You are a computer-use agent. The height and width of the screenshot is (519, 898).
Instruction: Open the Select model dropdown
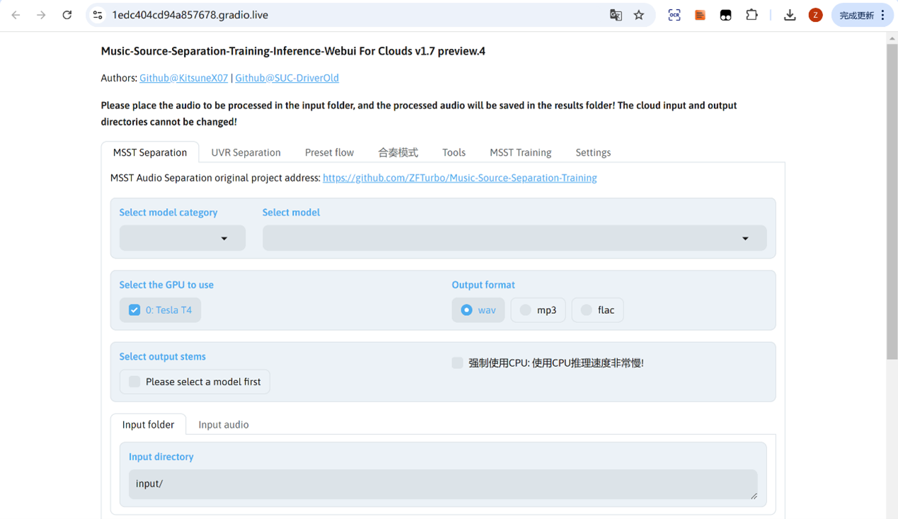[x=514, y=239]
